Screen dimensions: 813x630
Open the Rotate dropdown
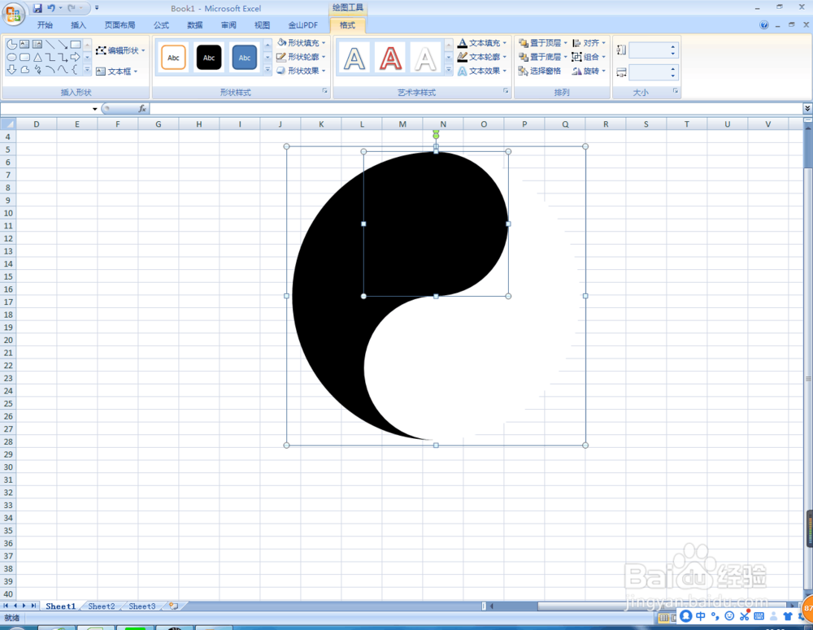point(589,71)
